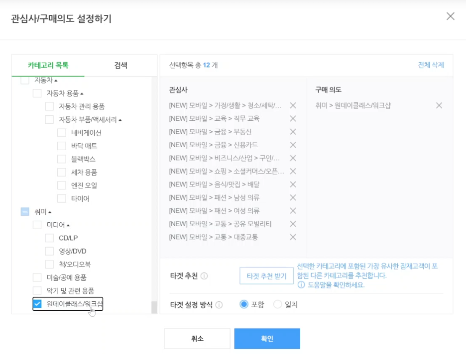Check the 바닥 매트 checkbox
The height and width of the screenshot is (354, 466).
62,146
